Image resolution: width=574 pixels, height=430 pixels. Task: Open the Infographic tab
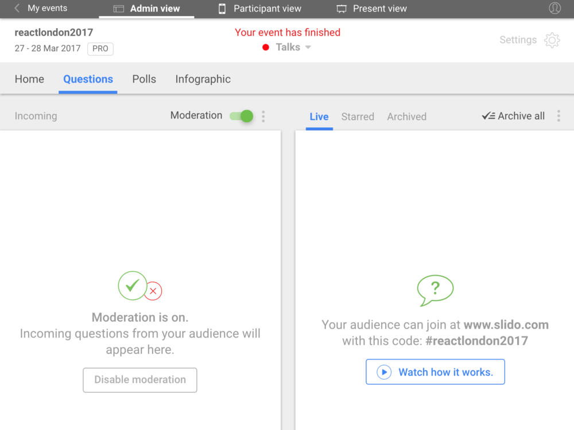tap(203, 79)
